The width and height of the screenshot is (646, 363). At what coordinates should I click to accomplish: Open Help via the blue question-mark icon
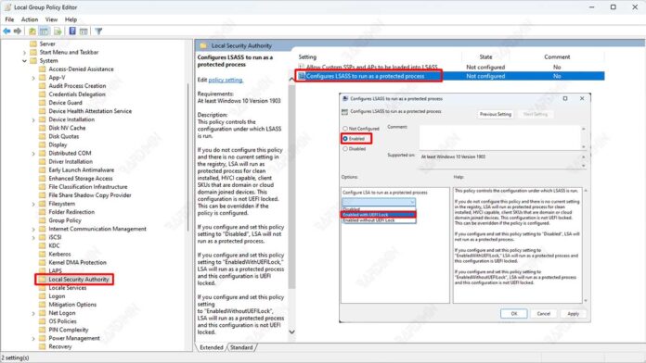[72, 31]
